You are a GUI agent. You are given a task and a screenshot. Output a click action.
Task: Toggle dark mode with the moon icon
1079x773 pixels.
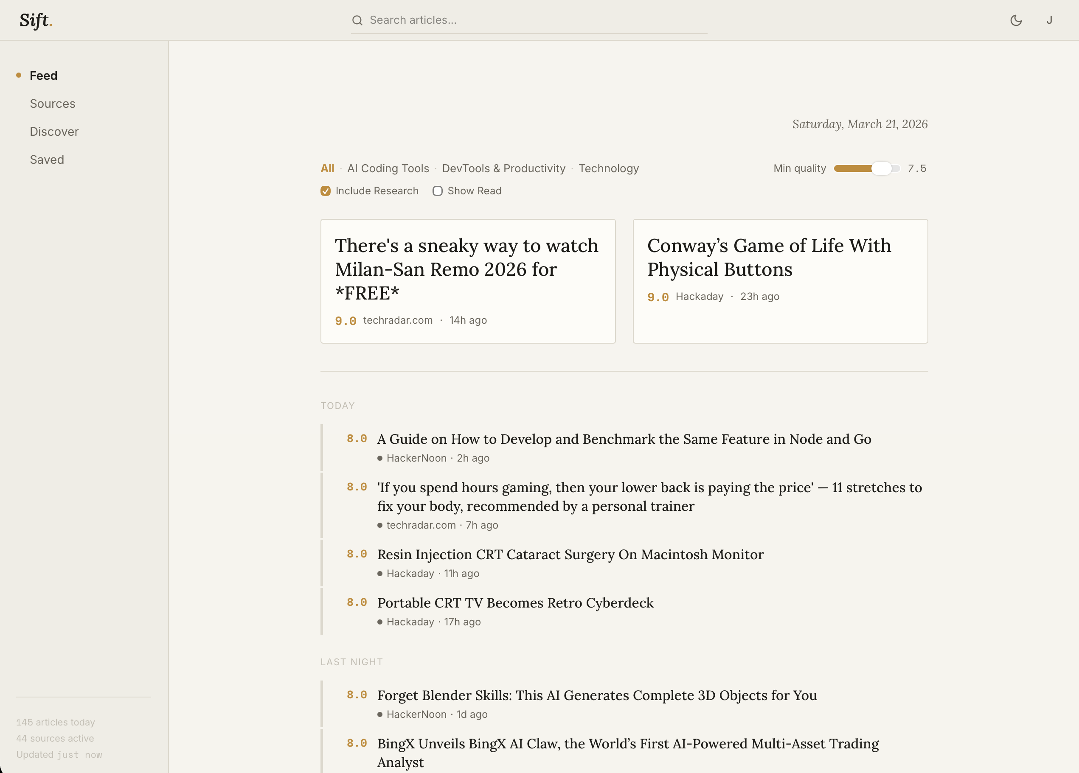[1016, 20]
